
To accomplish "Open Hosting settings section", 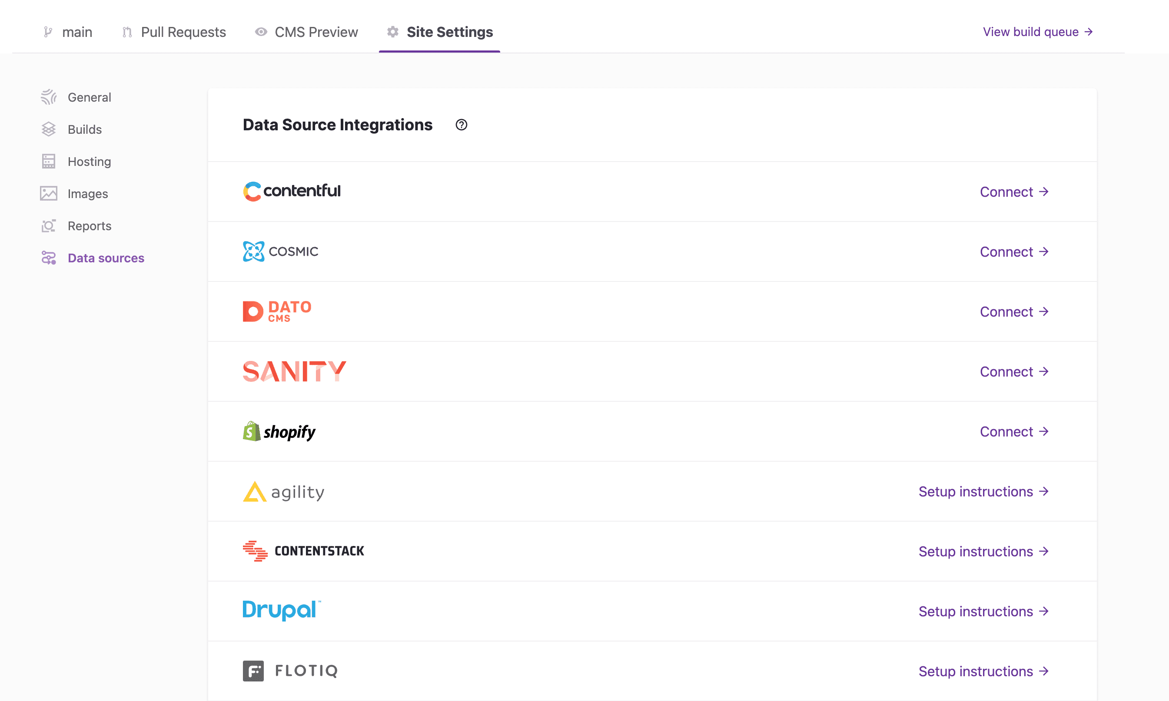I will [89, 162].
